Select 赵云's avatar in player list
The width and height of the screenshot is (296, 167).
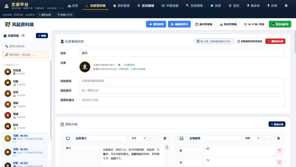(8, 126)
